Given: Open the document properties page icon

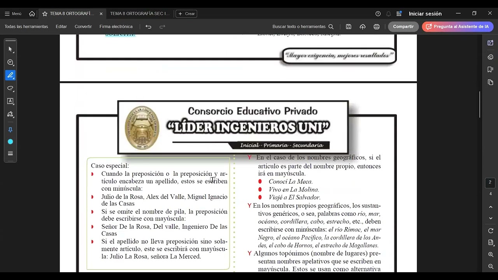Looking at the screenshot, I should tap(491, 242).
